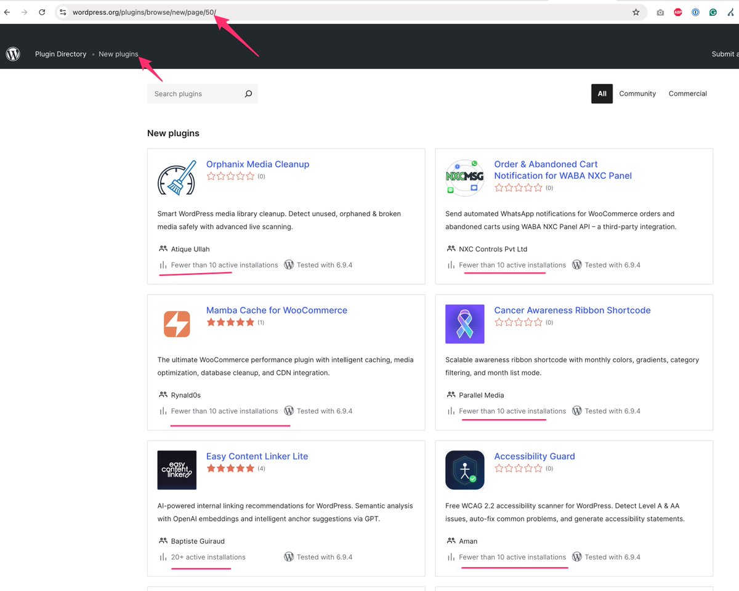Click Easy Content Linker rating count (4)
Screen dimensions: 739x591
[261, 468]
